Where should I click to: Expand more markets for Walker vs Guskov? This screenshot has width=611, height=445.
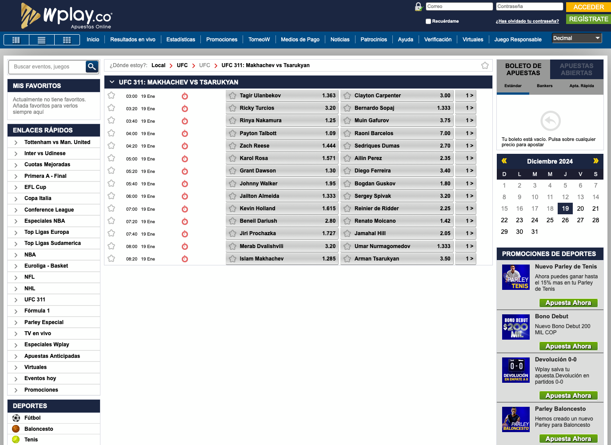point(466,184)
